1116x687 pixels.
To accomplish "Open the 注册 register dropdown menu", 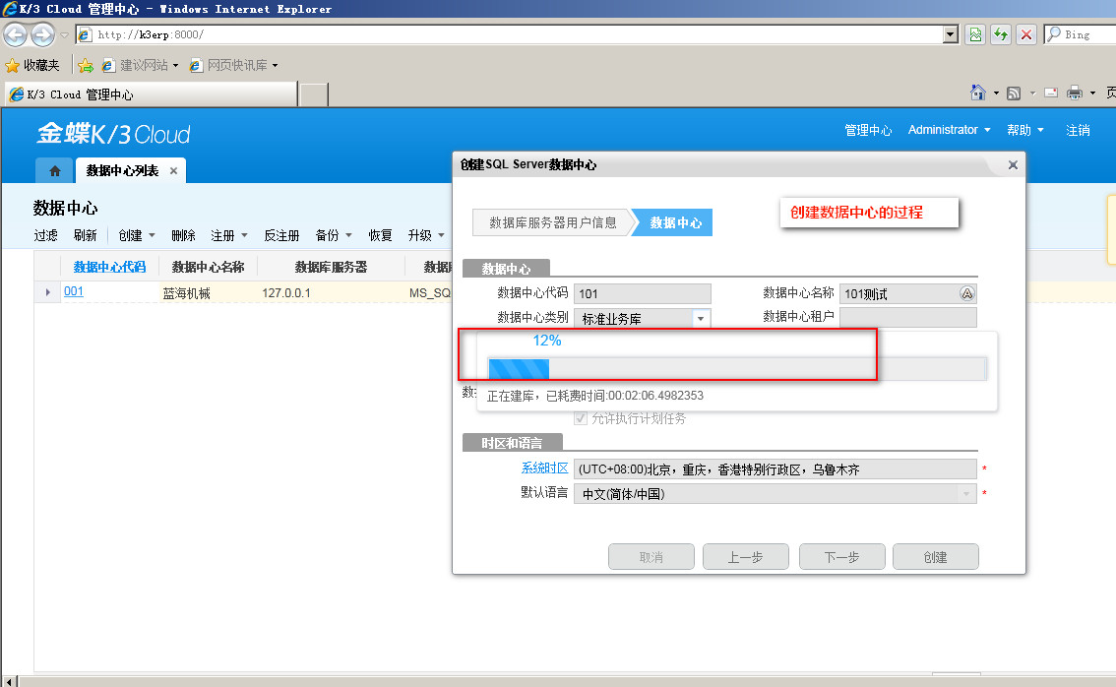I will pyautogui.click(x=228, y=235).
